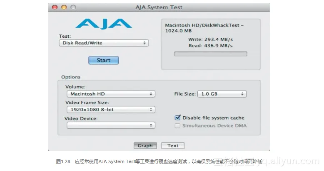Toggle Disable file system cache checkbox
The width and height of the screenshot is (324, 171).
click(x=178, y=118)
